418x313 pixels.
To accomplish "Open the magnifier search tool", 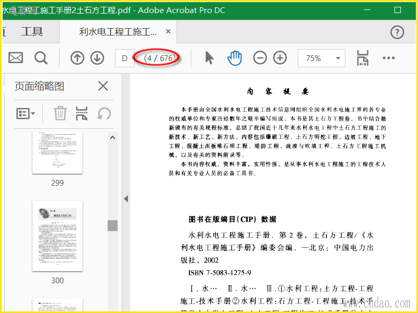I will pos(41,58).
